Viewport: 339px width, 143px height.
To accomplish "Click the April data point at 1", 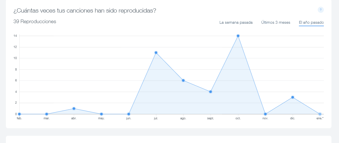I will (74, 108).
